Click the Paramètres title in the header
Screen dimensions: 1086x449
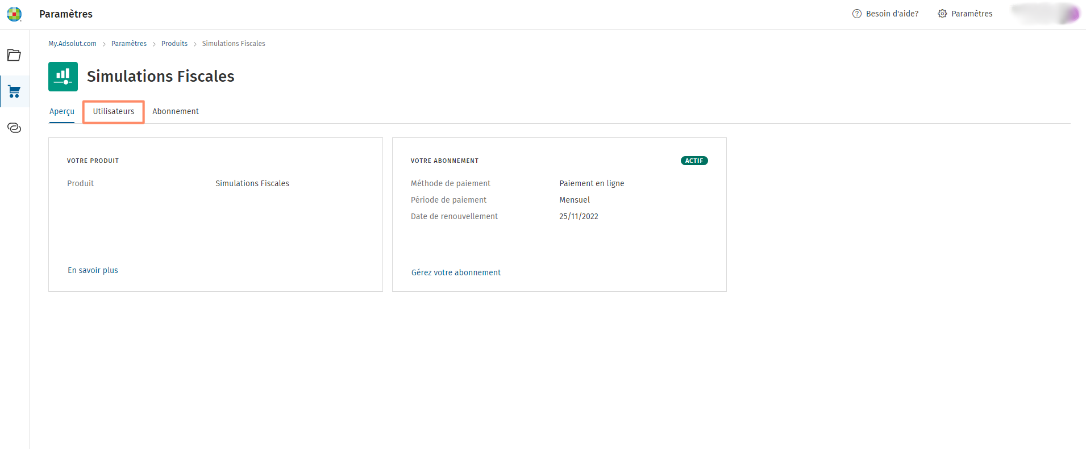pyautogui.click(x=66, y=14)
